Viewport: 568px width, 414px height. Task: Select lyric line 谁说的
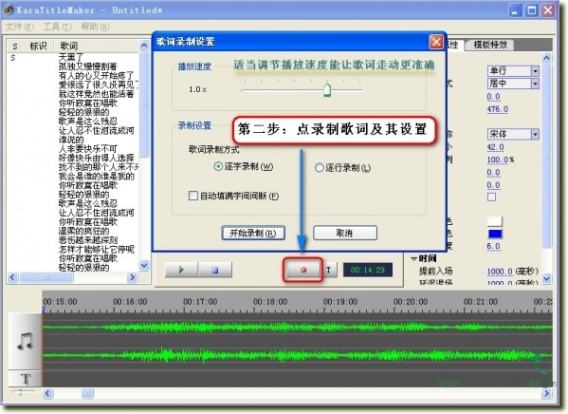pos(71,140)
